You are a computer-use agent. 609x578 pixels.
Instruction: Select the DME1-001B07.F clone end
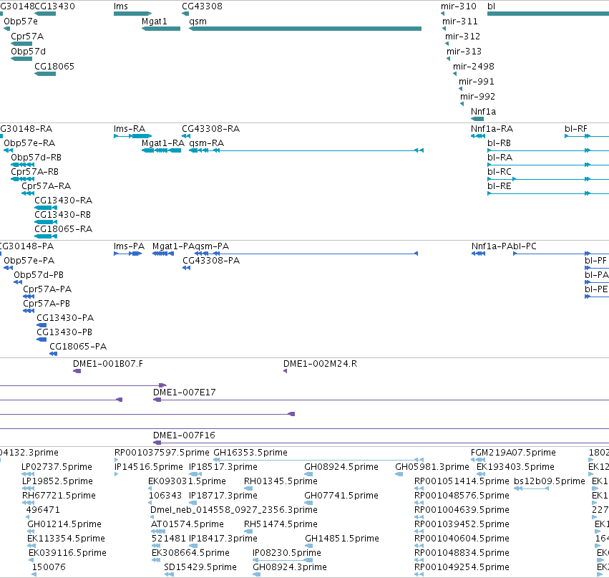(77, 371)
